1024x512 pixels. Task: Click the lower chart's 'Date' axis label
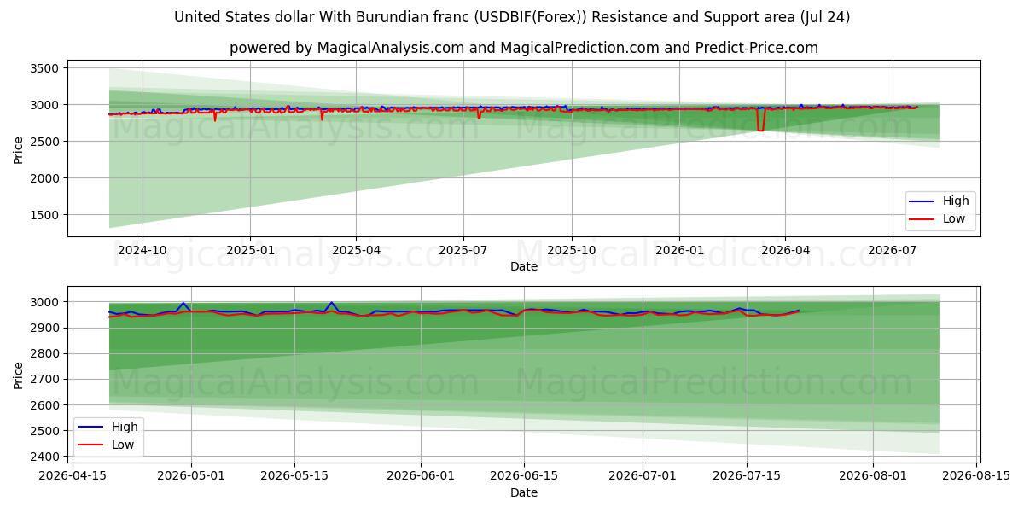(x=524, y=492)
